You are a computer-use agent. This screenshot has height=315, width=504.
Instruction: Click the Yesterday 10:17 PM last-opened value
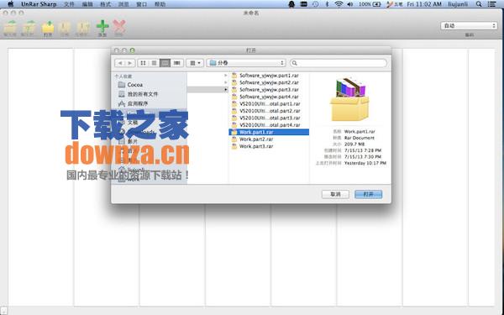coord(365,163)
